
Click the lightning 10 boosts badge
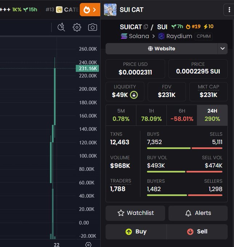(209, 27)
